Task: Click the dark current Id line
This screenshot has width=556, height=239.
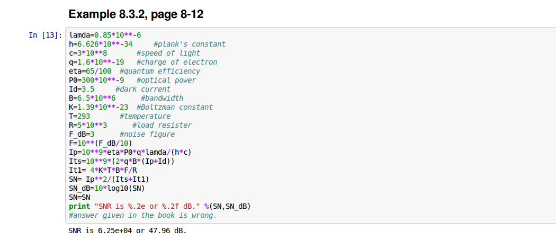Action: tap(120, 90)
